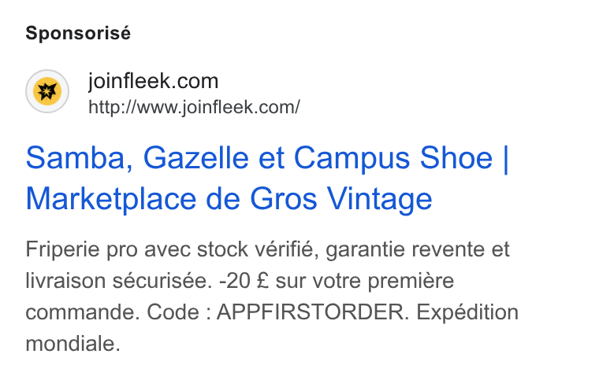Click the joinfleek yellow star favicon

[x=47, y=91]
